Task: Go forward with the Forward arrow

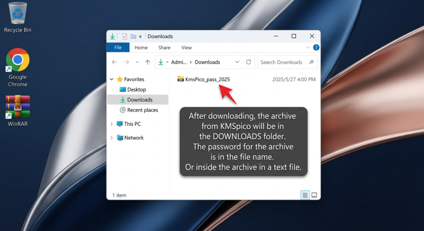Action: 127,62
